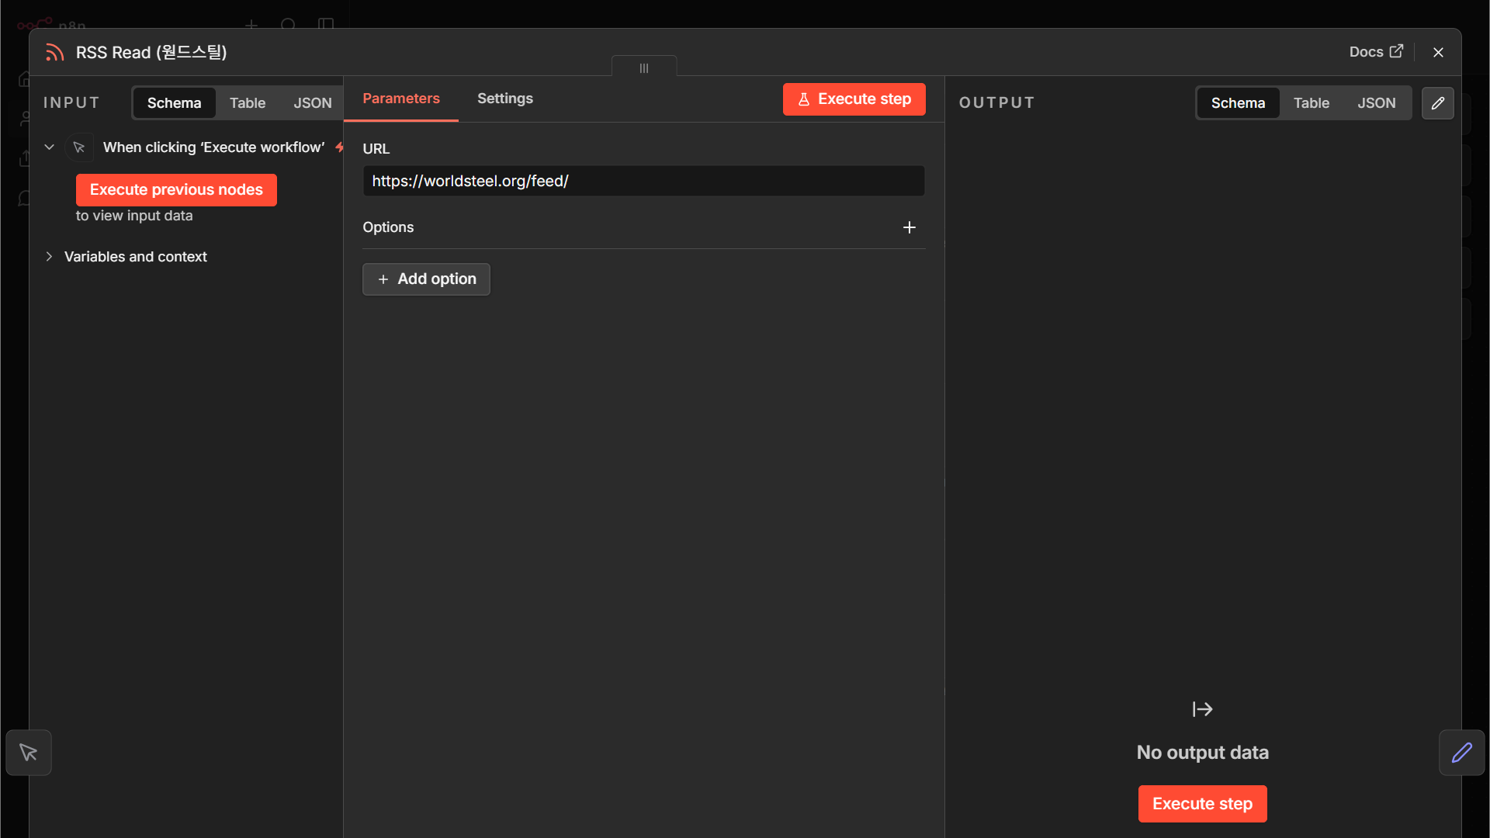This screenshot has width=1490, height=838.
Task: Click the manual trigger cursor icon in input
Action: (79, 147)
